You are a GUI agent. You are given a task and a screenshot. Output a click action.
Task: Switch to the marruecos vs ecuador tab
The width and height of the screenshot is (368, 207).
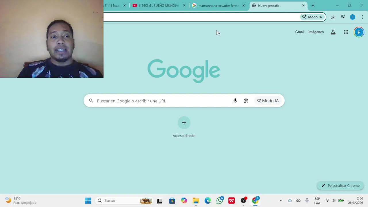218,5
